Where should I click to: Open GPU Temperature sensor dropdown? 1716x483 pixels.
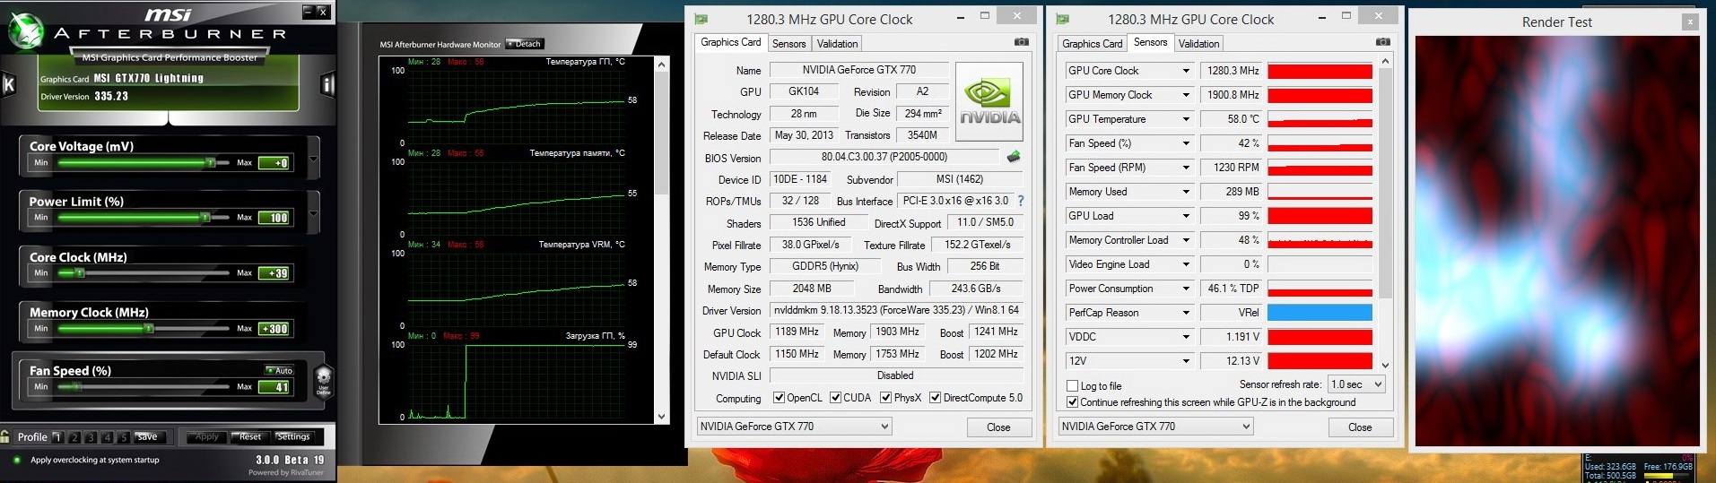(1185, 119)
